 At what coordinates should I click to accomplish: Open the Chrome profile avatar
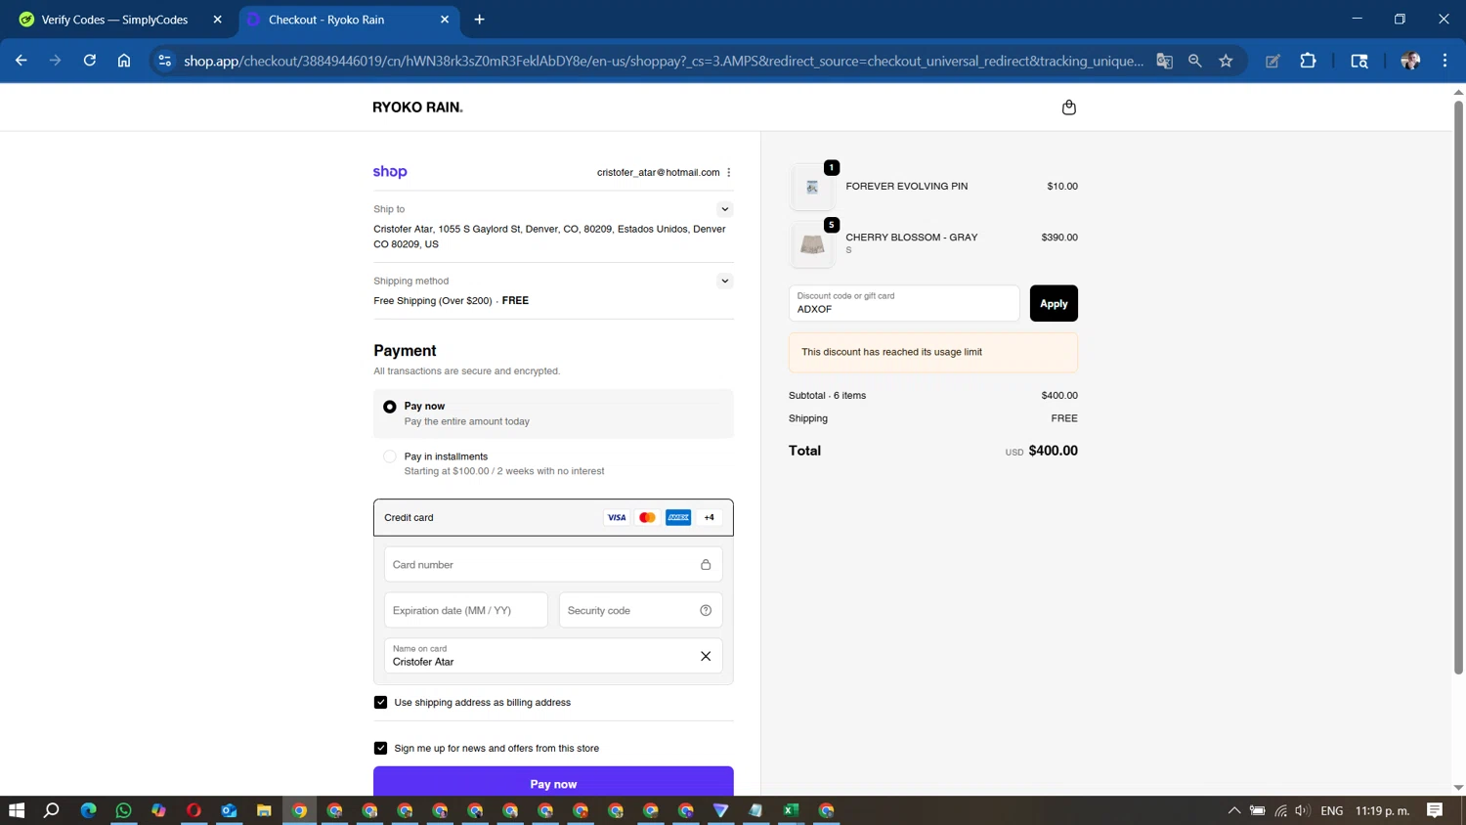[1410, 61]
